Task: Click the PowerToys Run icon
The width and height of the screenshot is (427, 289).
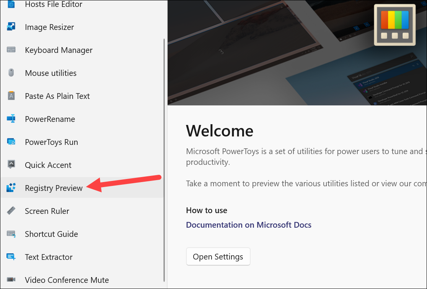Action: (11, 142)
